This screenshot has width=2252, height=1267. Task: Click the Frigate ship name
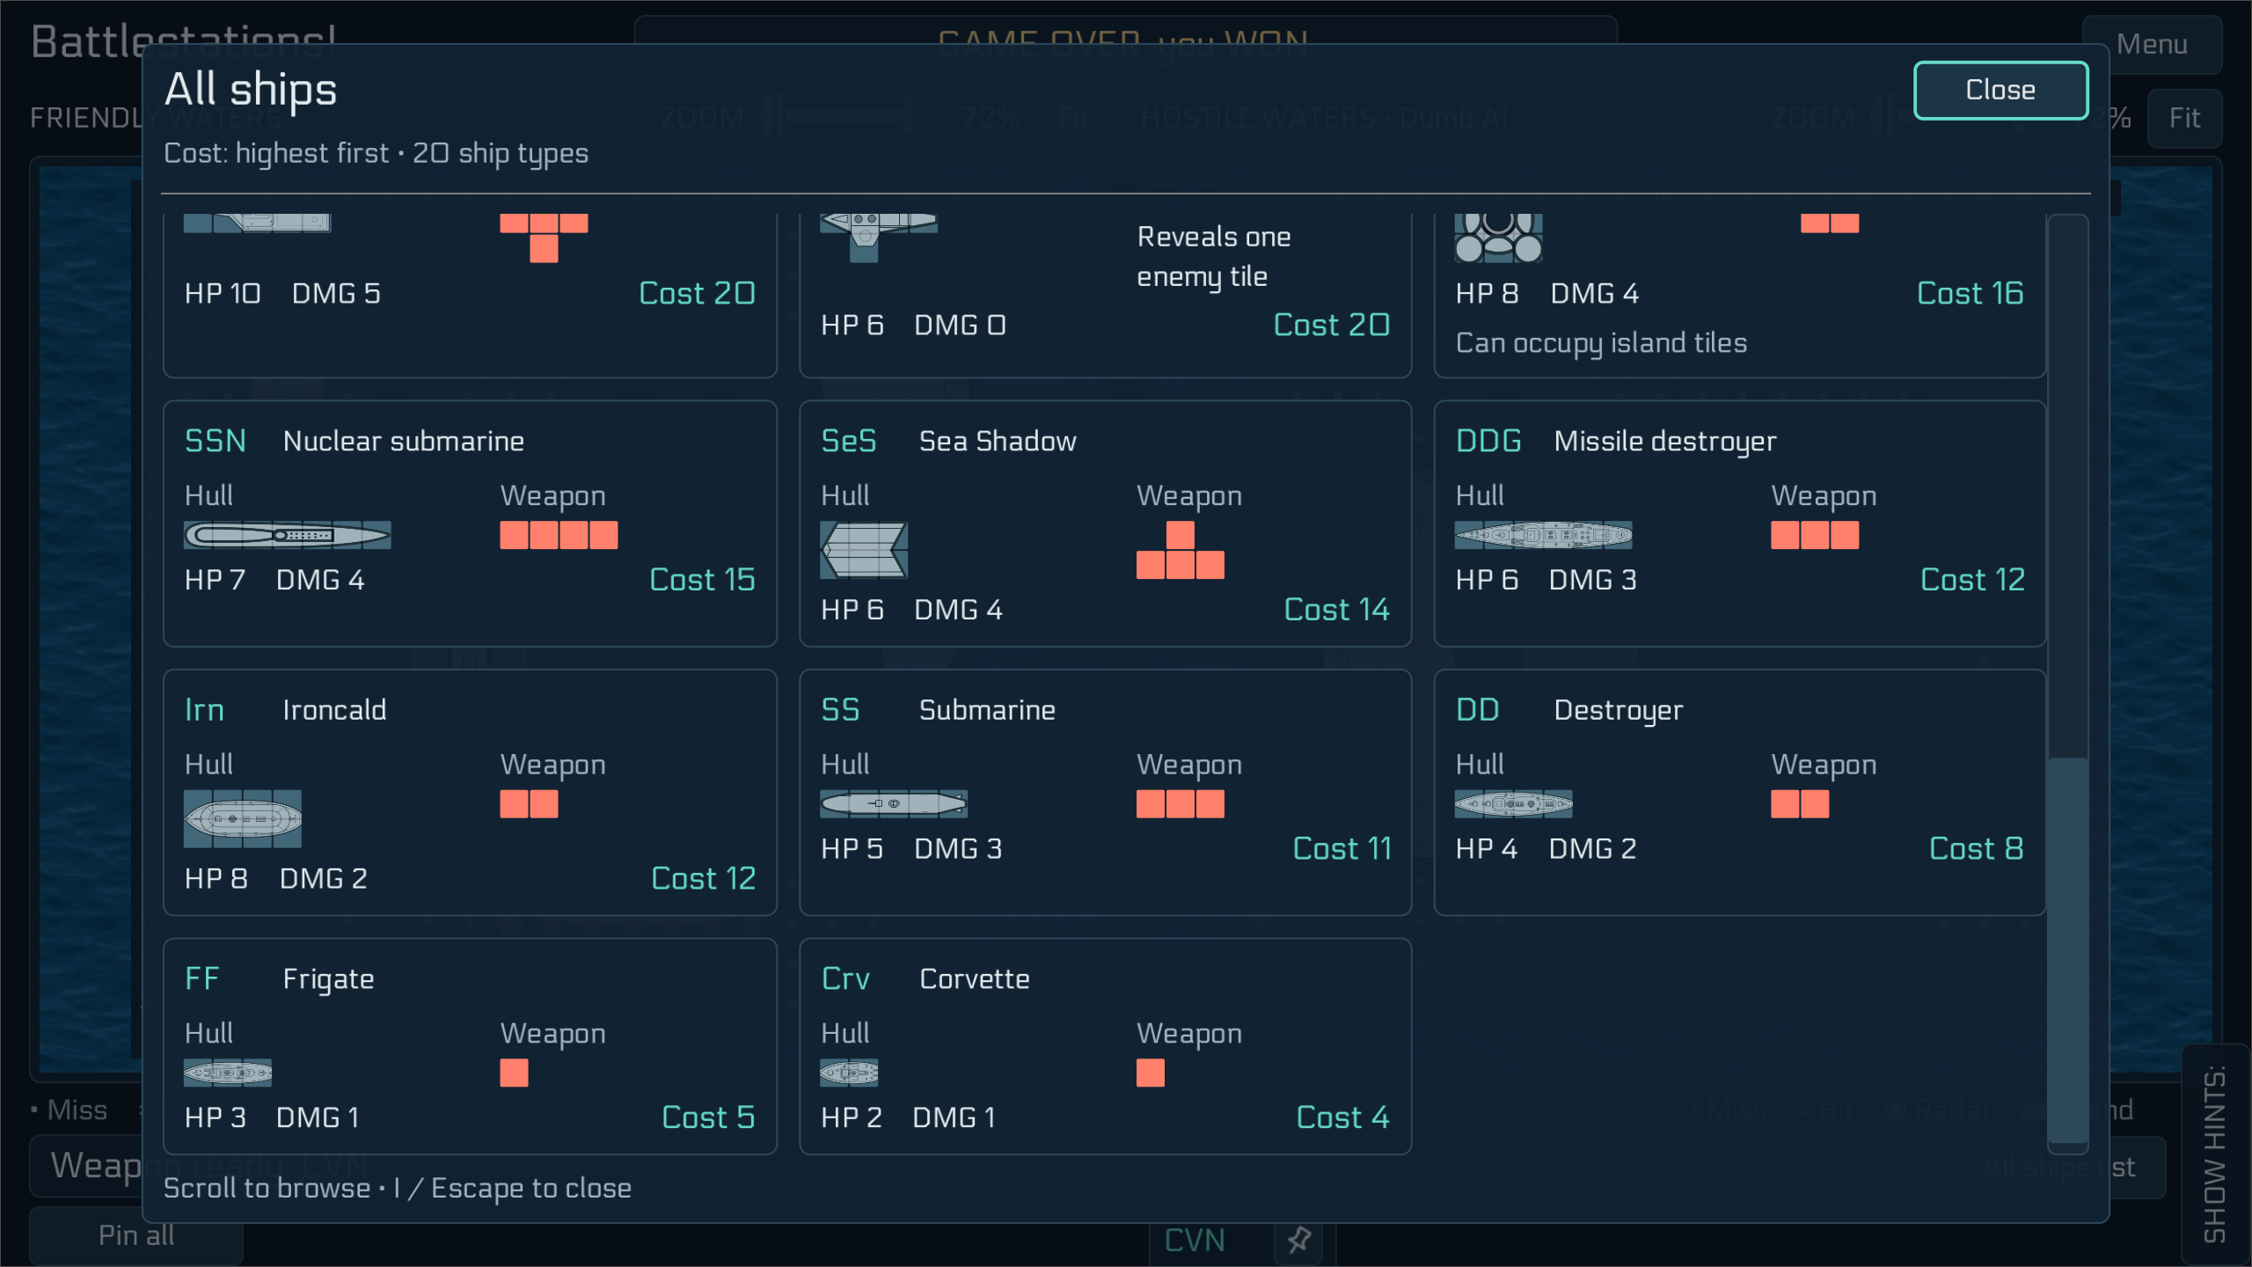(x=328, y=979)
